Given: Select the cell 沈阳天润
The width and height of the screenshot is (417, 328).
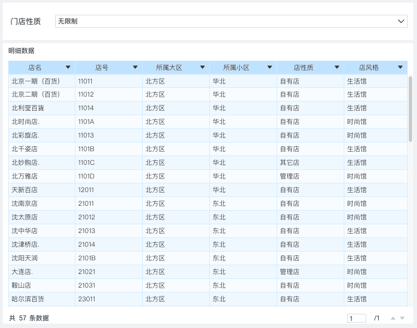Looking at the screenshot, I should coord(42,258).
